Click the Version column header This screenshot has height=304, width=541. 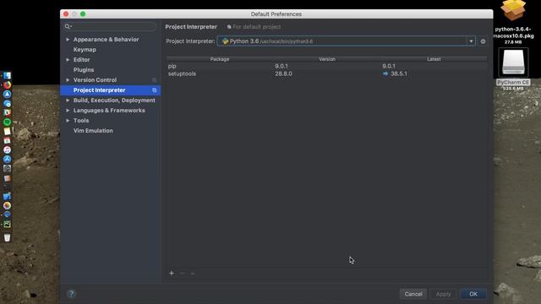(327, 59)
